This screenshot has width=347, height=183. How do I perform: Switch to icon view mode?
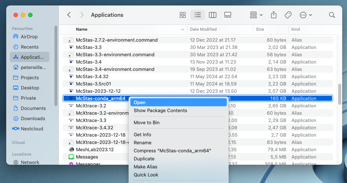[183, 15]
